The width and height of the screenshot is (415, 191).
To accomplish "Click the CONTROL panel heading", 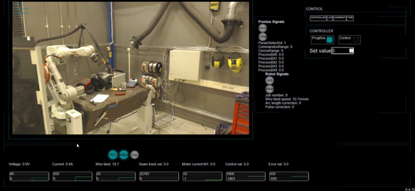I will [x=314, y=9].
